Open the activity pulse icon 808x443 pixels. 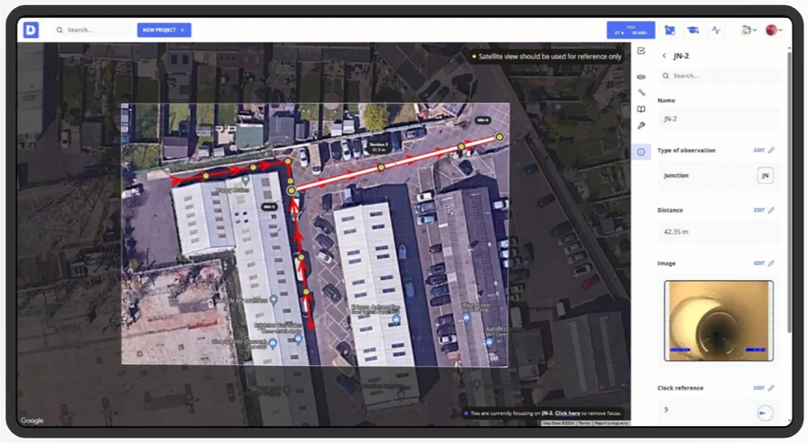(x=716, y=30)
